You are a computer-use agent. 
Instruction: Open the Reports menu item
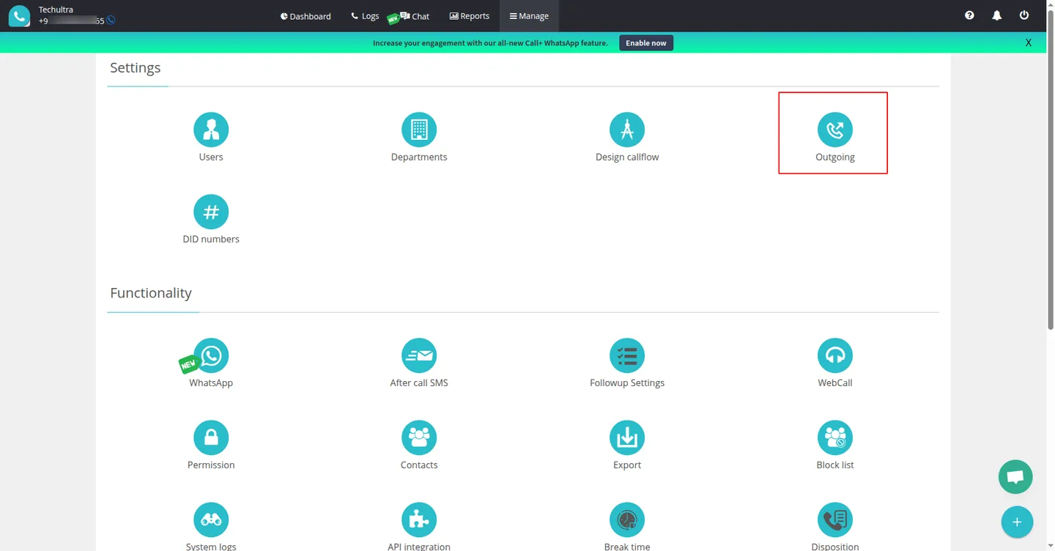pyautogui.click(x=469, y=16)
